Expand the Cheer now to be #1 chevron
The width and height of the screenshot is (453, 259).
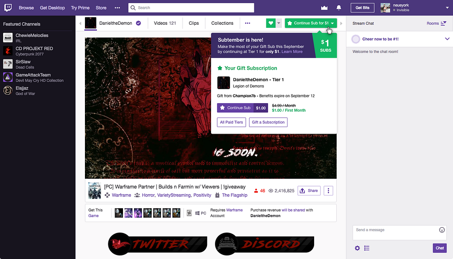click(447, 39)
